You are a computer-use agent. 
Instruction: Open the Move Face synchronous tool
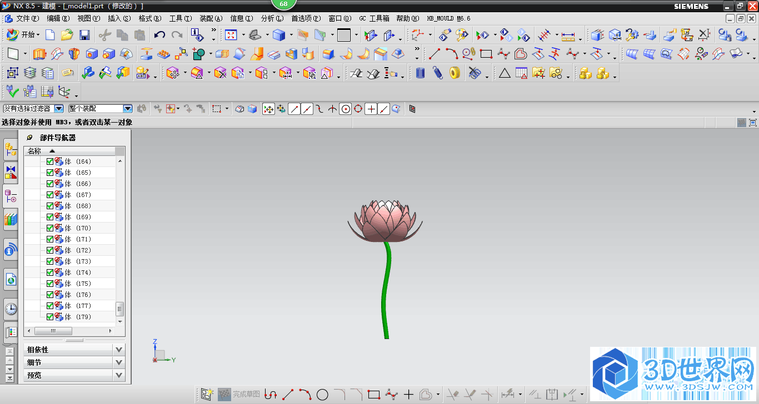[172, 73]
